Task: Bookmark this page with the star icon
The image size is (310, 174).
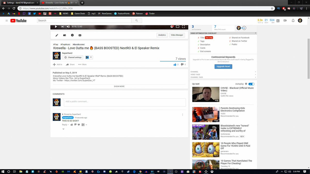Action: 272,8
